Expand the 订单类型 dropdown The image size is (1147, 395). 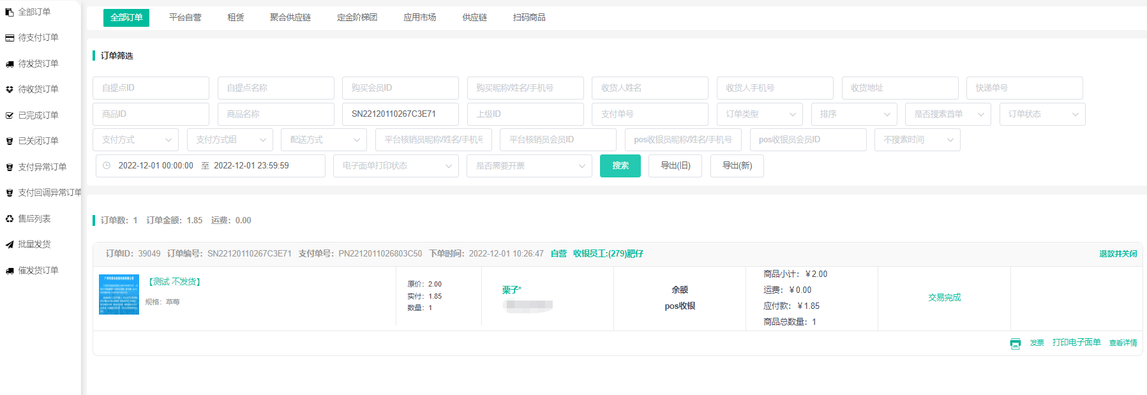[759, 114]
